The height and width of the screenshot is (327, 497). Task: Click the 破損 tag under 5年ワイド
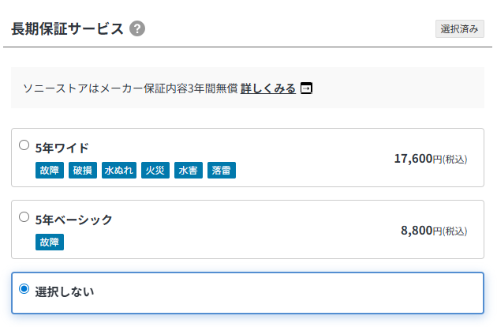point(83,170)
